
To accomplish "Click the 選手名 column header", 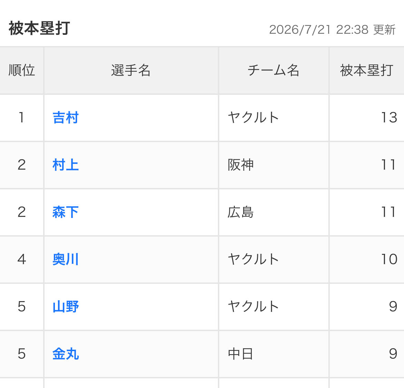I will [x=131, y=70].
